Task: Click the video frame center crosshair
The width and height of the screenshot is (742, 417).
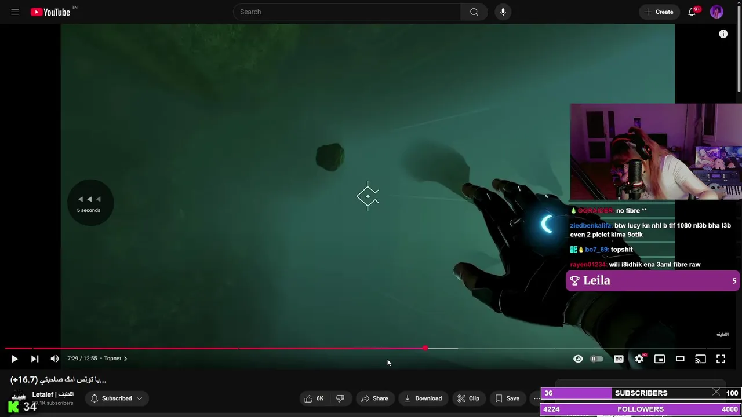Action: click(368, 196)
